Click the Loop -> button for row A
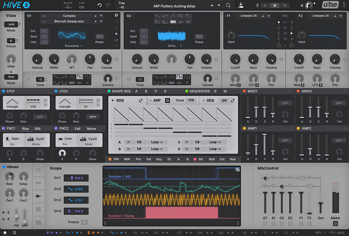Viewport: 349px width, 236px height. tap(157, 142)
